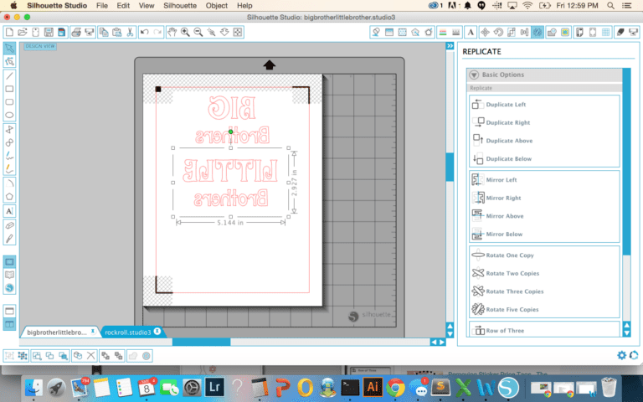This screenshot has height=402, width=643.
Task: Open a file with folder icon
Action: (22, 32)
